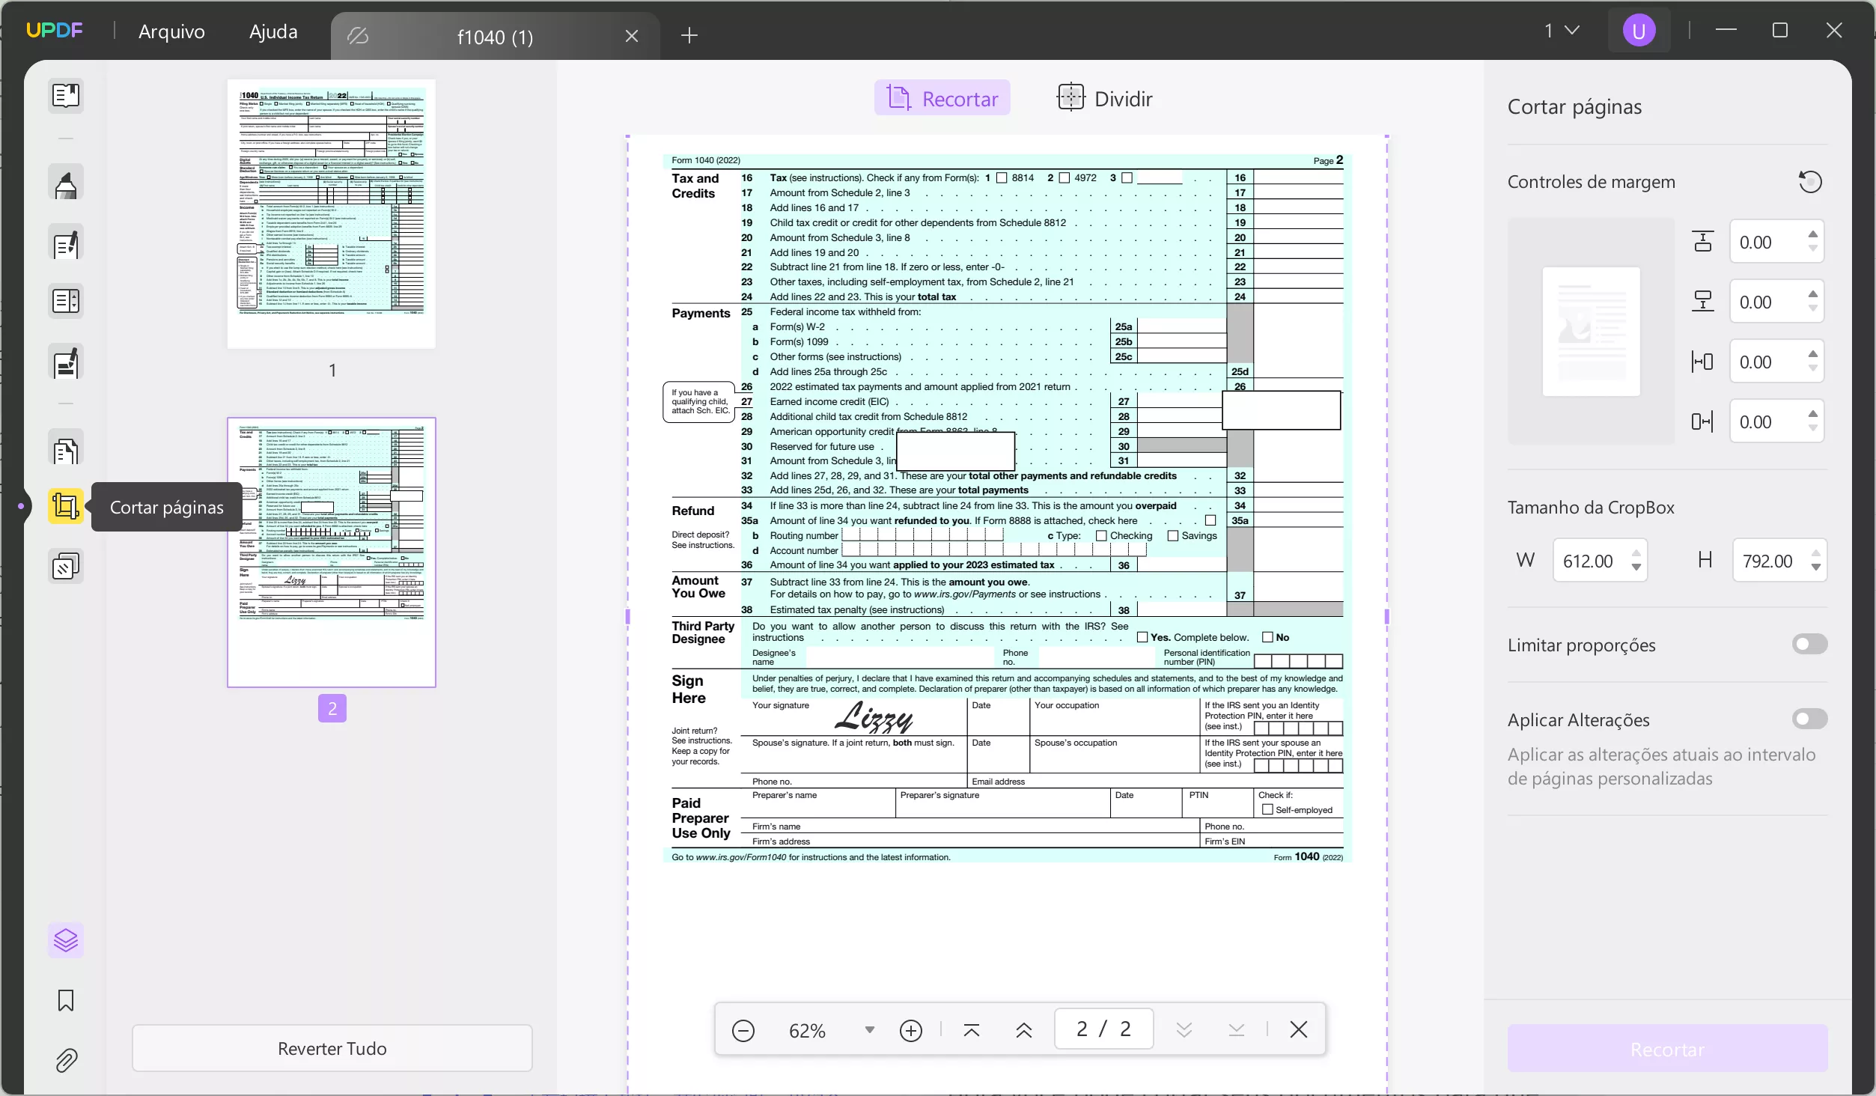Expand the 62% zoom level dropdown
This screenshot has width=1876, height=1096.
pyautogui.click(x=869, y=1030)
